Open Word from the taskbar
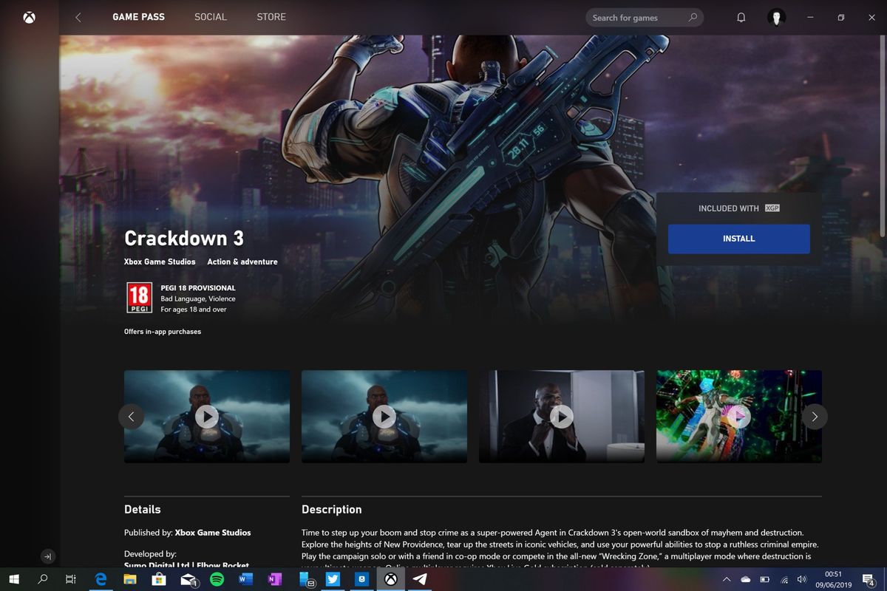Screen dimensions: 887x591 (x=245, y=580)
